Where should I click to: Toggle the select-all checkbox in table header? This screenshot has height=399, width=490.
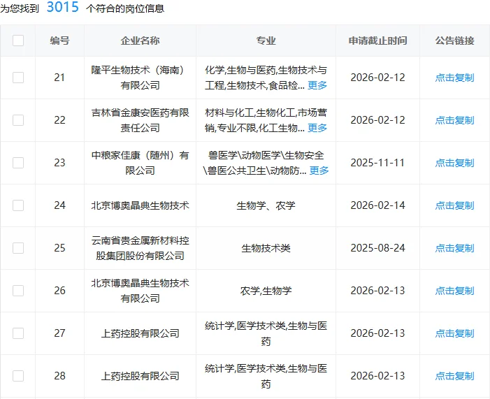pyautogui.click(x=18, y=41)
